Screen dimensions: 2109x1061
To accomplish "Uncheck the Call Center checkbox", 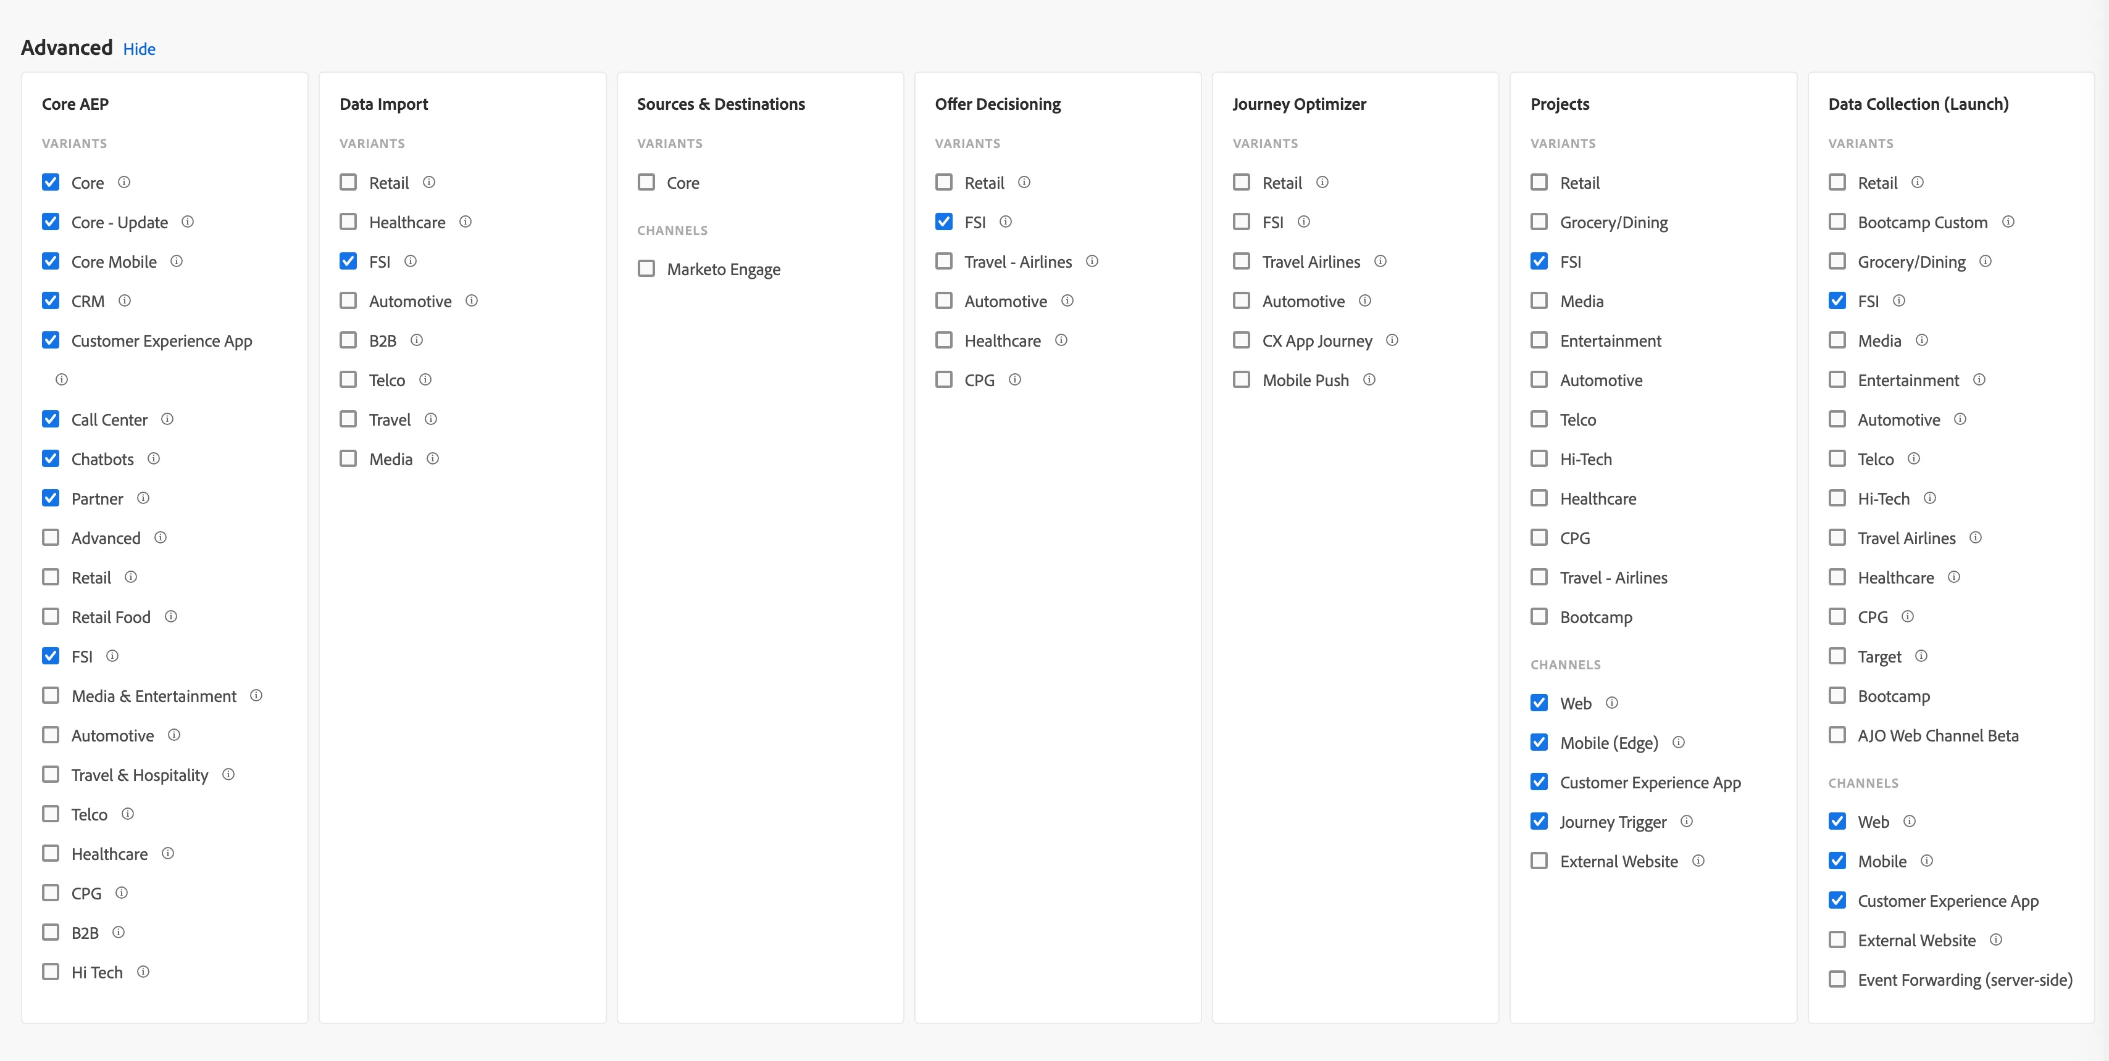I will coord(51,419).
